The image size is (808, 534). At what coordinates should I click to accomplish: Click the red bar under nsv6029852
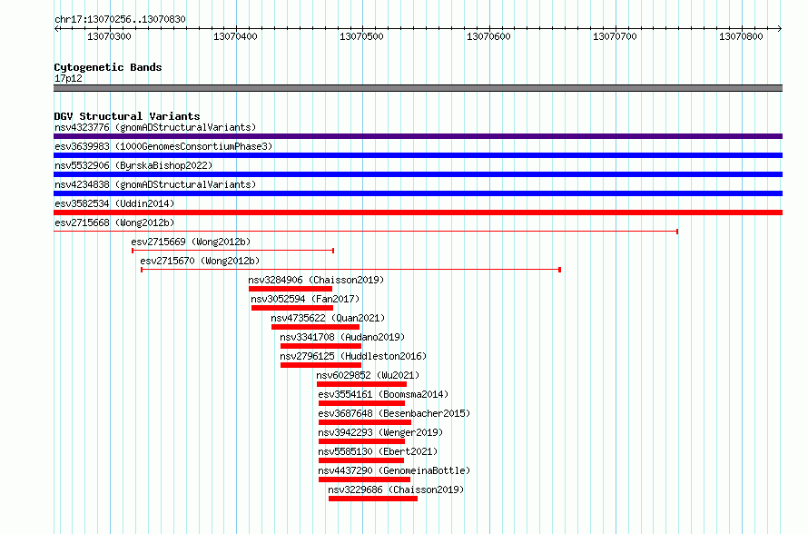(x=361, y=384)
